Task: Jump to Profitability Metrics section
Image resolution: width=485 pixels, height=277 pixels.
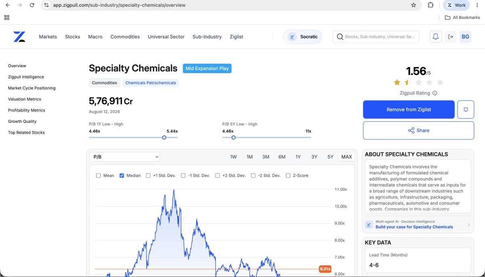Action: pos(27,110)
